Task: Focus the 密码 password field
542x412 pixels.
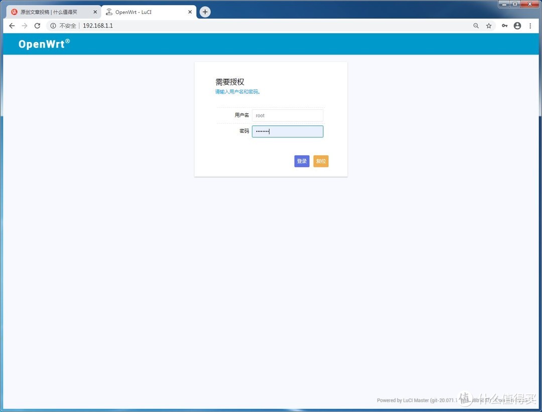Action: tap(288, 131)
